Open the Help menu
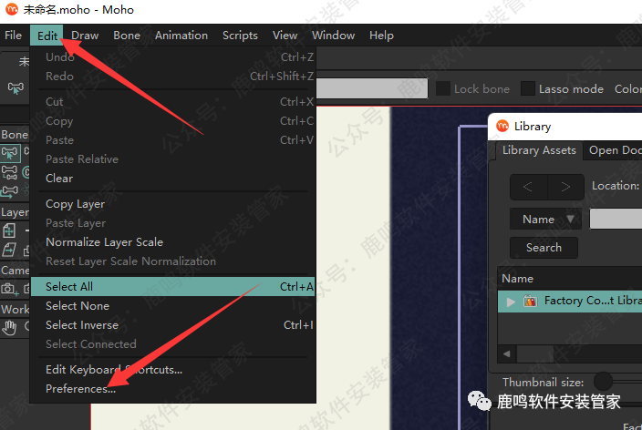The height and width of the screenshot is (430, 642). (381, 36)
